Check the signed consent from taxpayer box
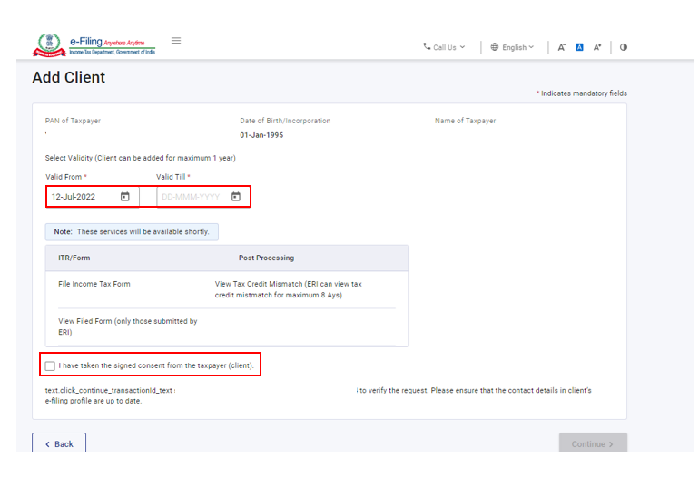The image size is (699, 487). click(50, 366)
